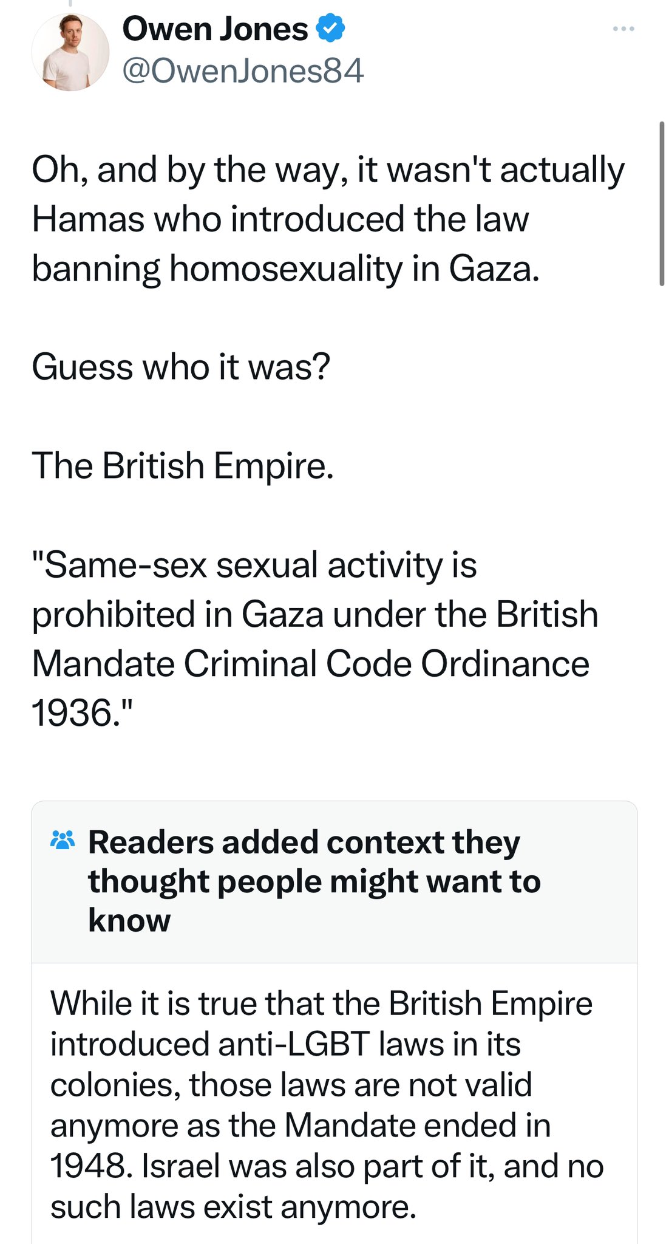The height and width of the screenshot is (1244, 669).
Task: Click the line "banning homosexuality in Gaza."
Action: click(x=285, y=268)
